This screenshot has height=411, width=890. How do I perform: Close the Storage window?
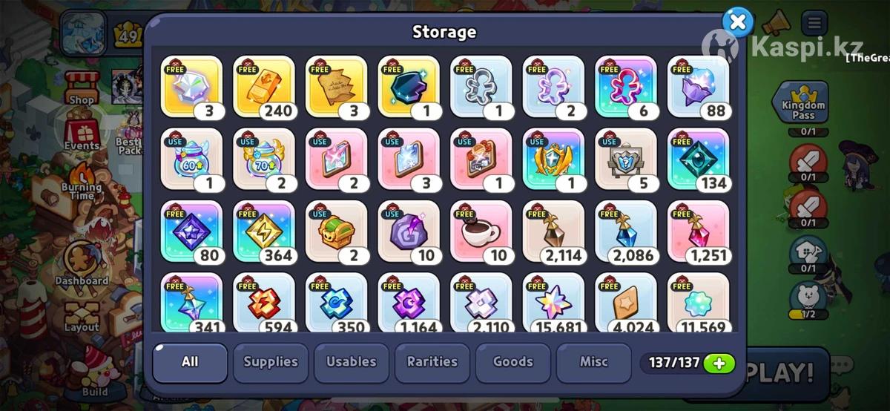pos(737,22)
